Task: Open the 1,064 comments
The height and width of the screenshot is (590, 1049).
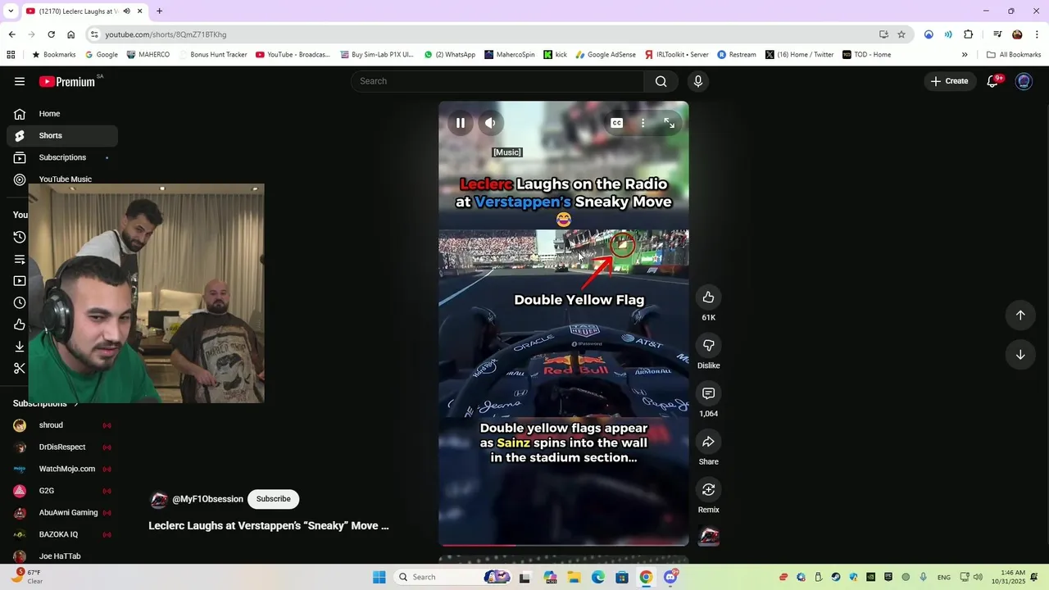Action: pyautogui.click(x=709, y=393)
